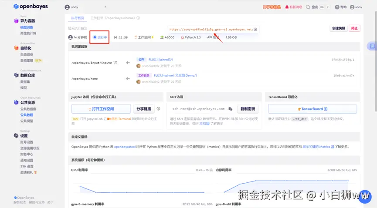
Task: Open the FLUX.1-schnell 文生图 Demo/1 link
Action: (x=175, y=75)
